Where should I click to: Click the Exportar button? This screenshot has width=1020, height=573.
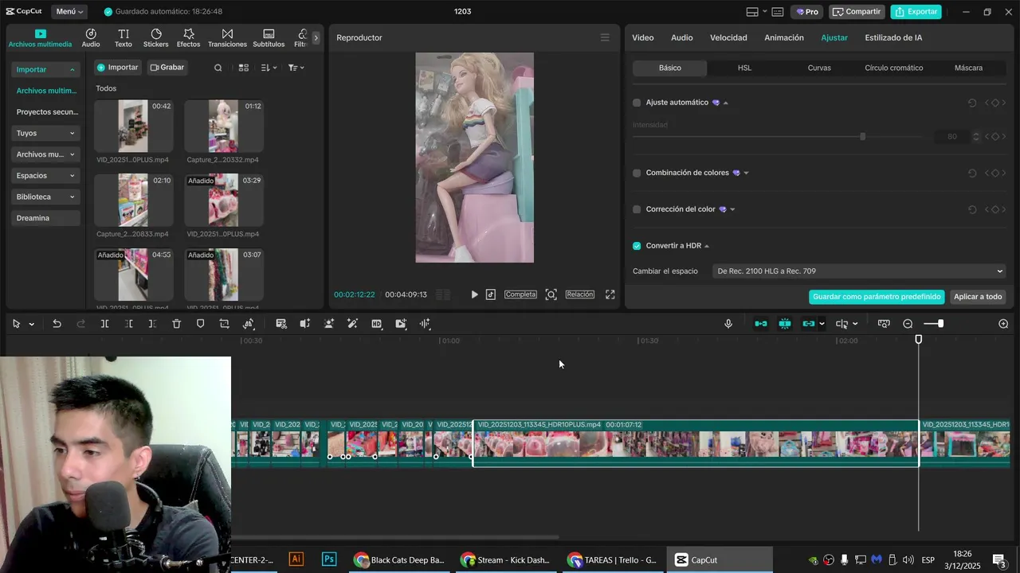pos(916,12)
